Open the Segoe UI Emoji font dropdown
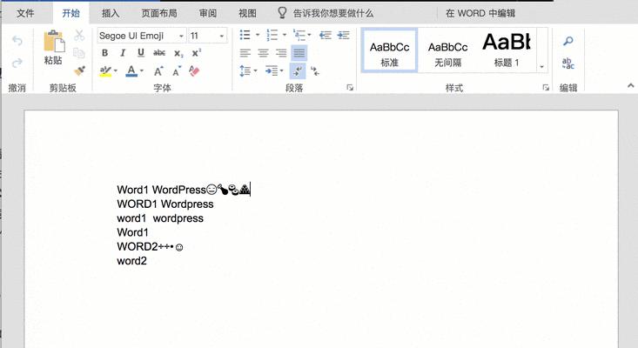Image resolution: width=638 pixels, height=348 pixels. (180, 36)
